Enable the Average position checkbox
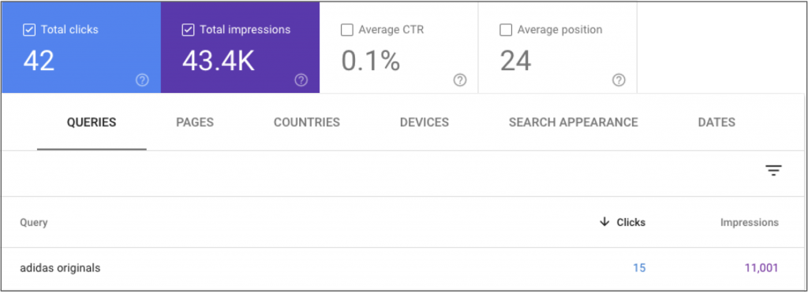Screen dimensions: 808x292 [506, 30]
